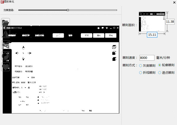Image resolution: width=177 pixels, height=125 pixels.
Task: Select 逐点雕刻 engraving mode
Action: click(x=160, y=72)
